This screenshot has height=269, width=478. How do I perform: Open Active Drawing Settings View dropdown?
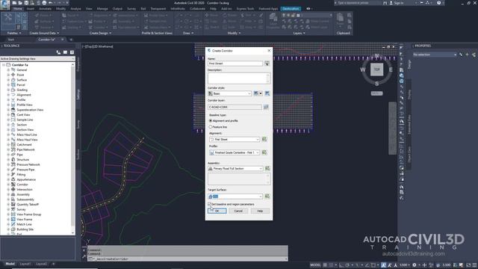(37, 58)
